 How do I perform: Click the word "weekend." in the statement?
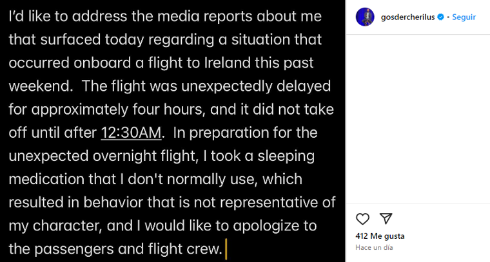pyautogui.click(x=37, y=86)
